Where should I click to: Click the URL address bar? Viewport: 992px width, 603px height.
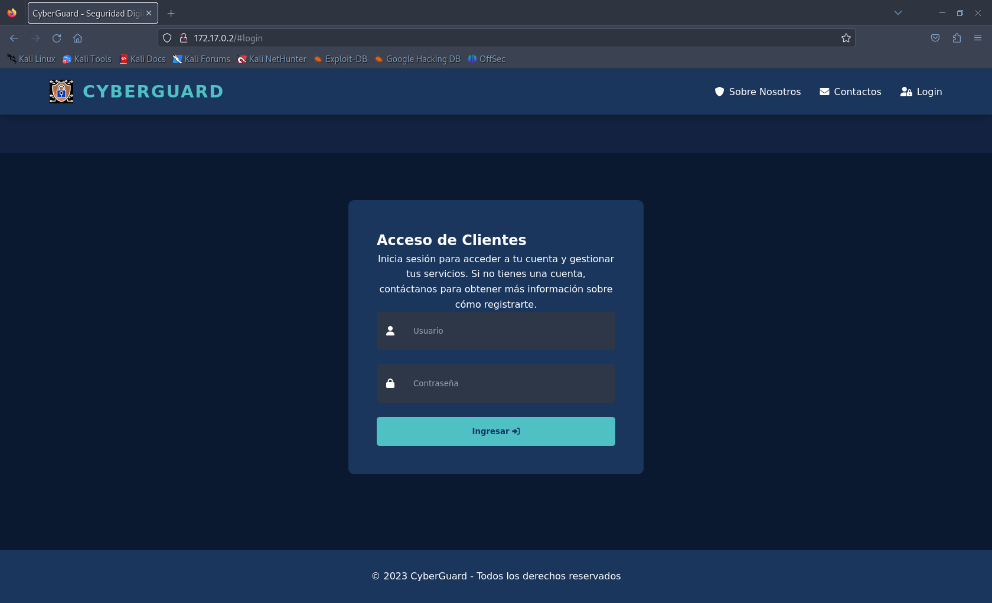pos(507,38)
